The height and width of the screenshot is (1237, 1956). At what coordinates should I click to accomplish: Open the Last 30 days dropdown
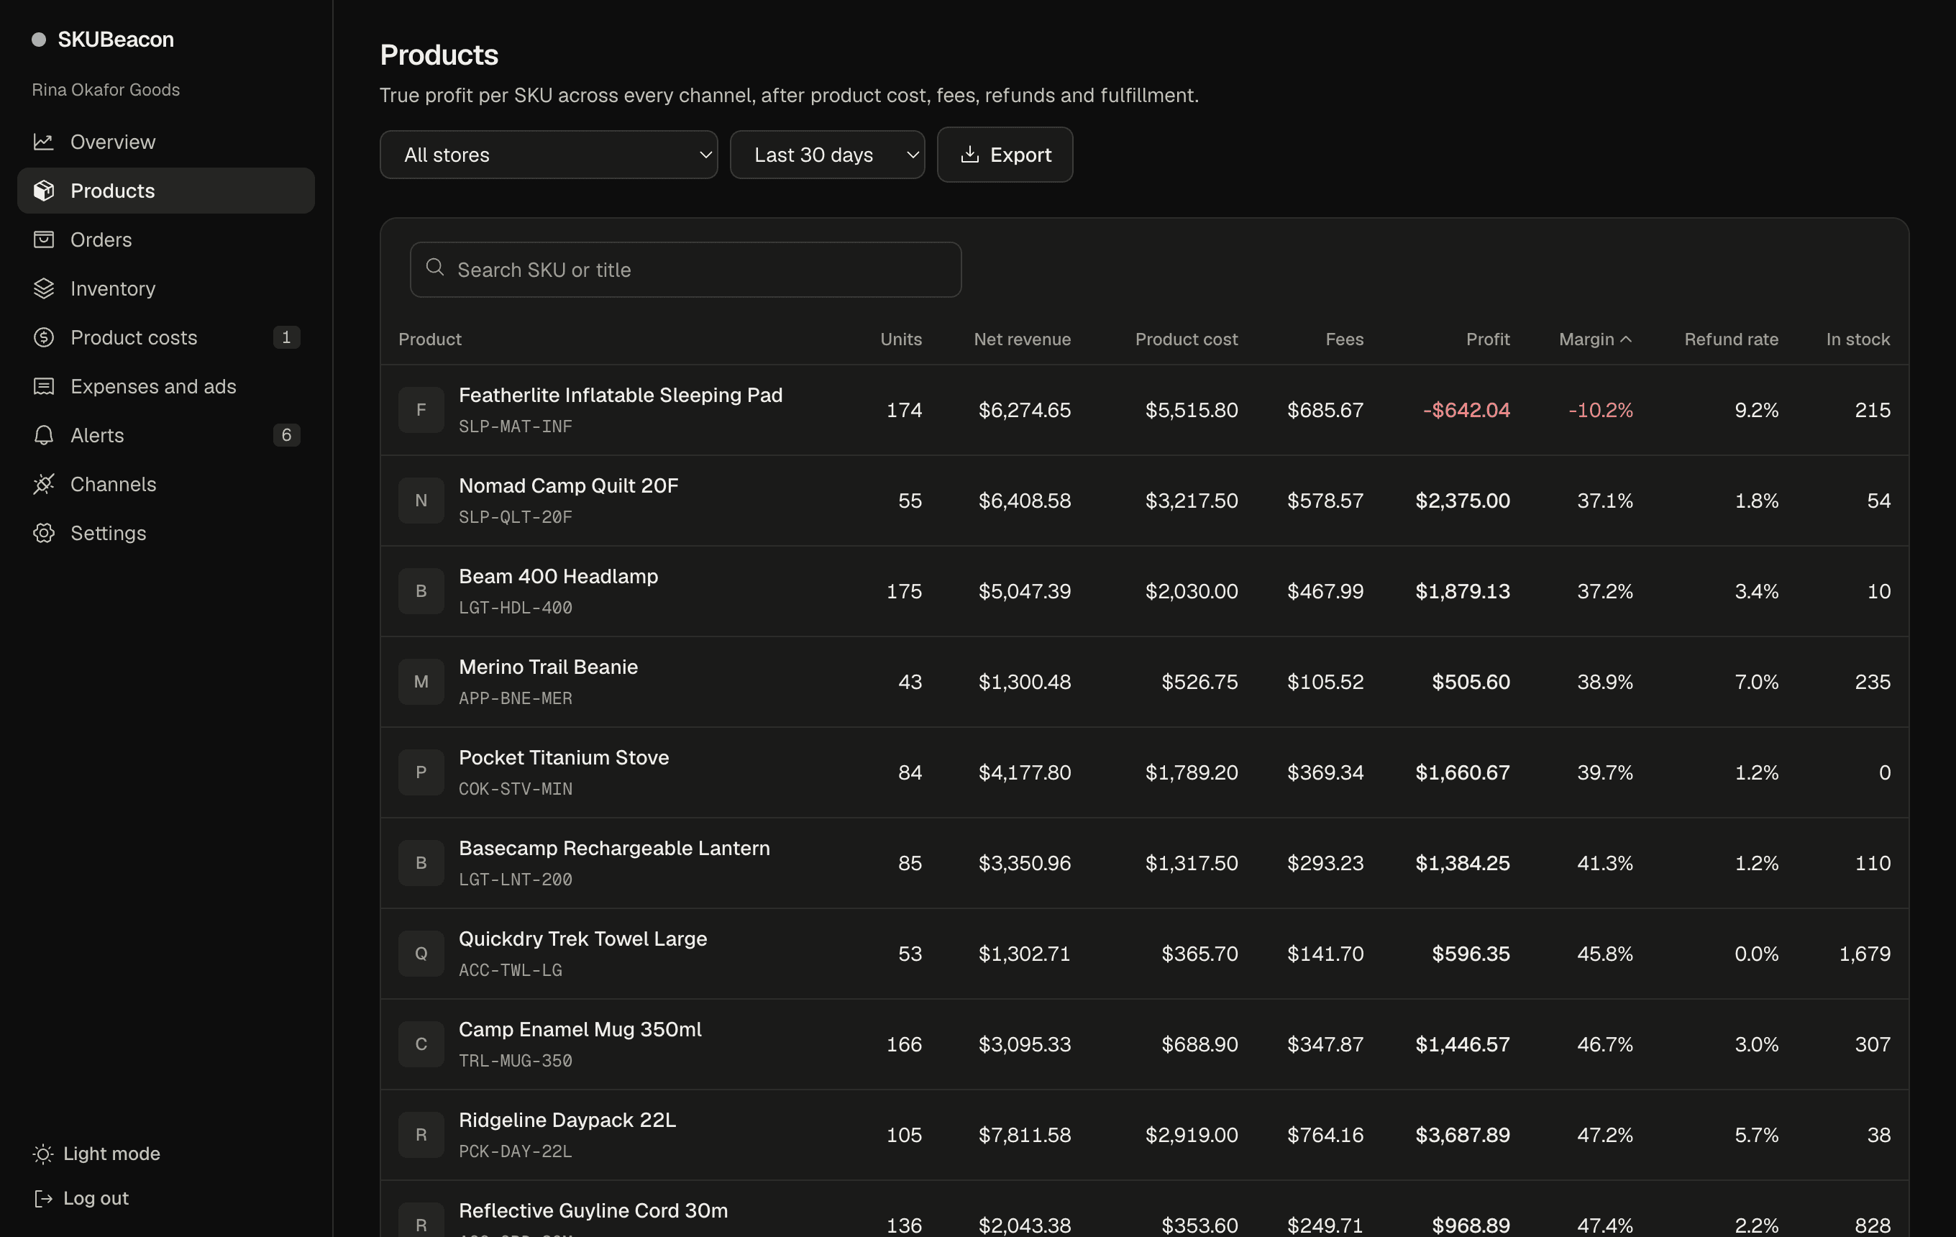pyautogui.click(x=827, y=155)
